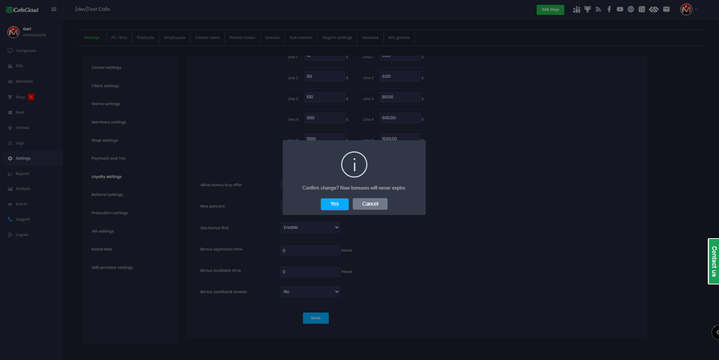The height and width of the screenshot is (360, 719).
Task: Open the Region settings tab
Action: pyautogui.click(x=337, y=38)
